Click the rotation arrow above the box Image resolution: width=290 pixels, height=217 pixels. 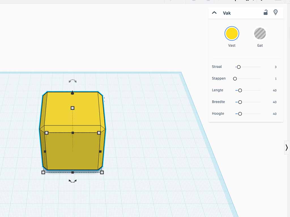72,81
